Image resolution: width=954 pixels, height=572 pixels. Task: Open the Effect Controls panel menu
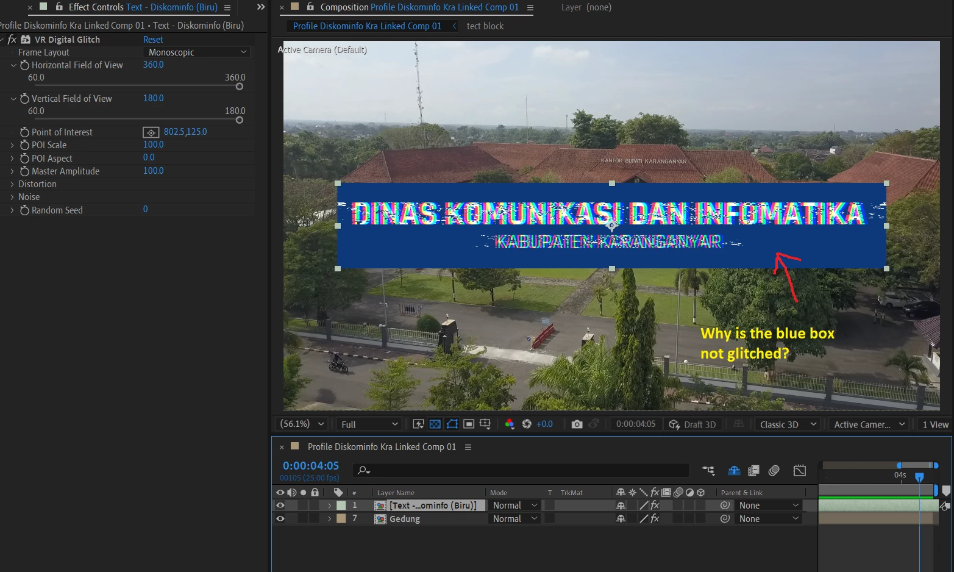pyautogui.click(x=227, y=8)
